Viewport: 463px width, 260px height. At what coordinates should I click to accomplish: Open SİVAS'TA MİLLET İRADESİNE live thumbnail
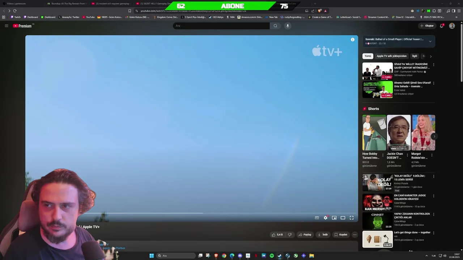pyautogui.click(x=378, y=71)
